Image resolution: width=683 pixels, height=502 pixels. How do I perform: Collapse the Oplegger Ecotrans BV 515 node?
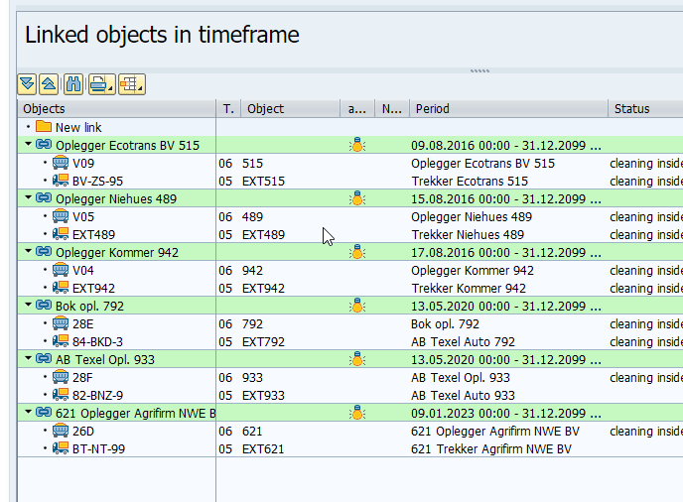29,144
